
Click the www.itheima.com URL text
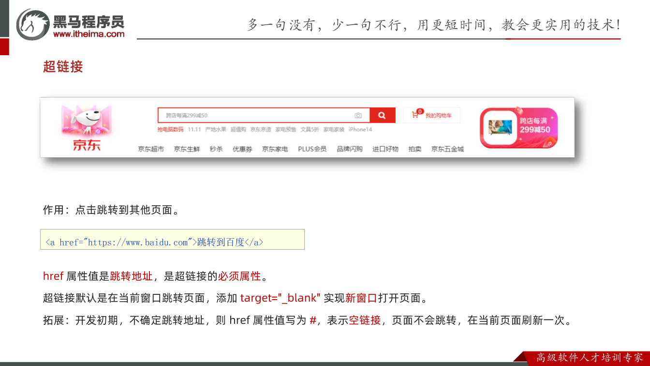point(89,34)
